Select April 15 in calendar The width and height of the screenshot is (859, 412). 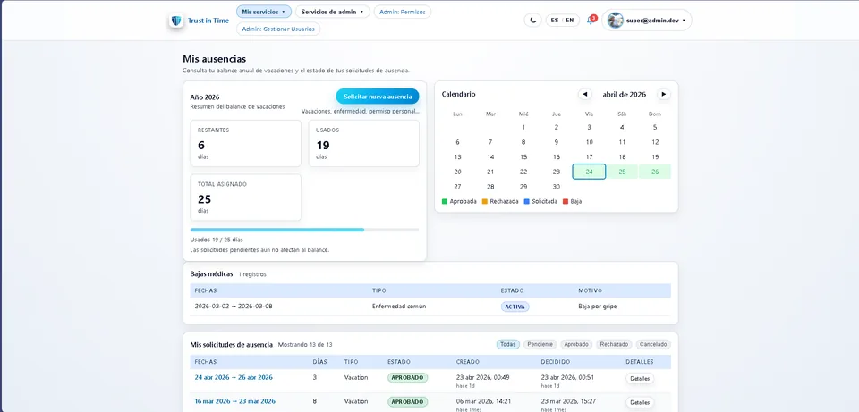(523, 157)
